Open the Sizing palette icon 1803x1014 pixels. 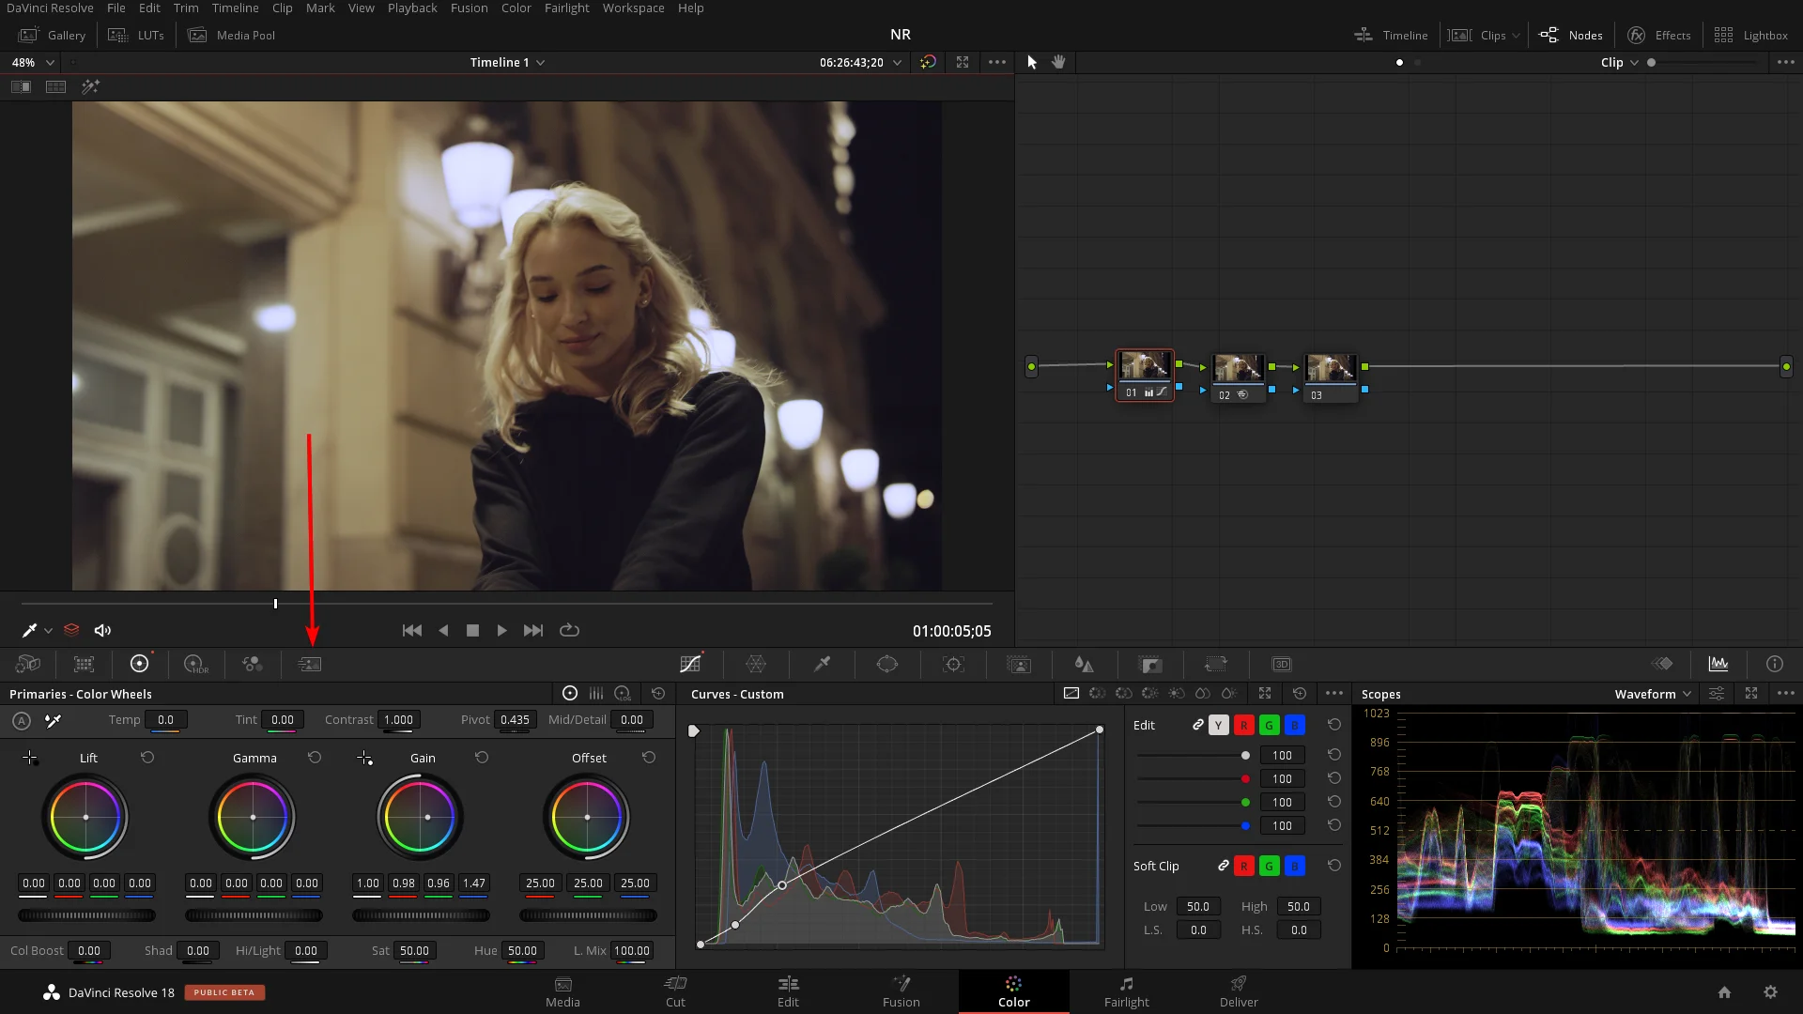(1216, 664)
